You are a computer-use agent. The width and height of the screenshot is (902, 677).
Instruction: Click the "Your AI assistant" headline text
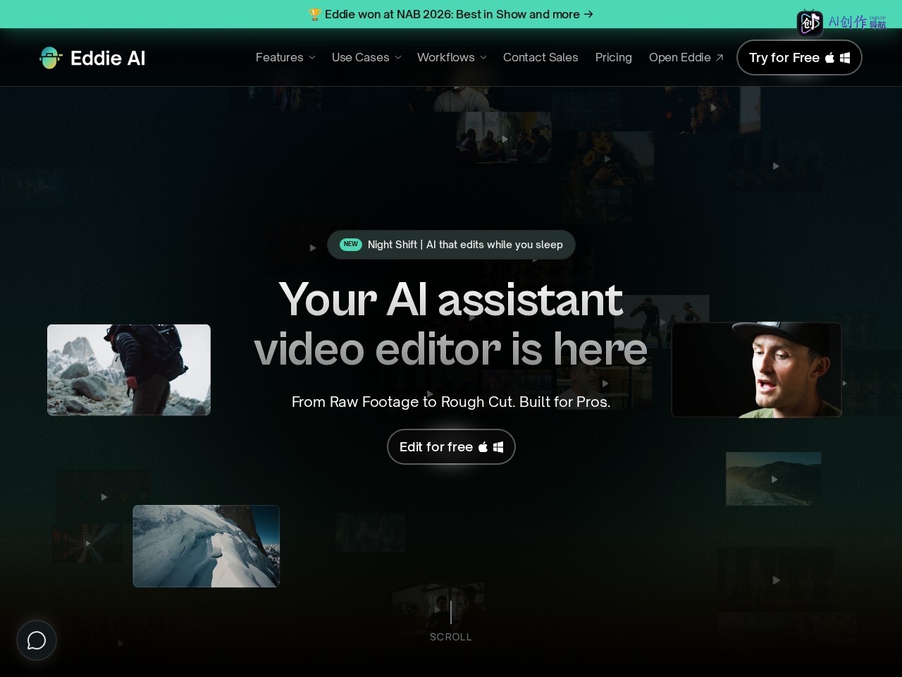coord(451,299)
